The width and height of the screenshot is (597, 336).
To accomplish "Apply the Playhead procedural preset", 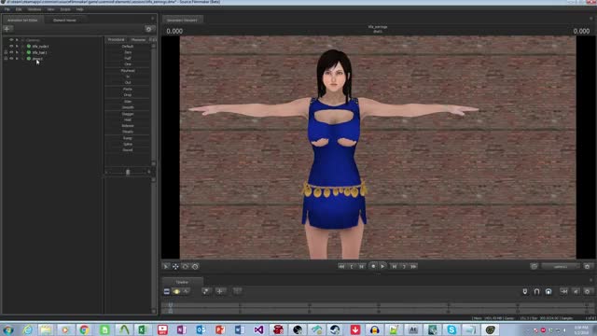I will click(128, 71).
